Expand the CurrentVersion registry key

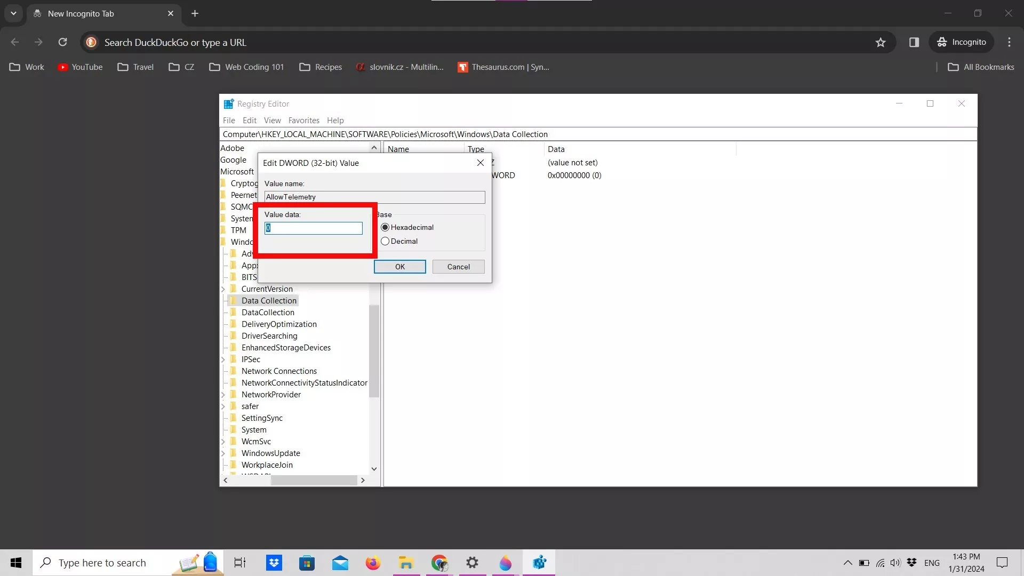(x=223, y=289)
